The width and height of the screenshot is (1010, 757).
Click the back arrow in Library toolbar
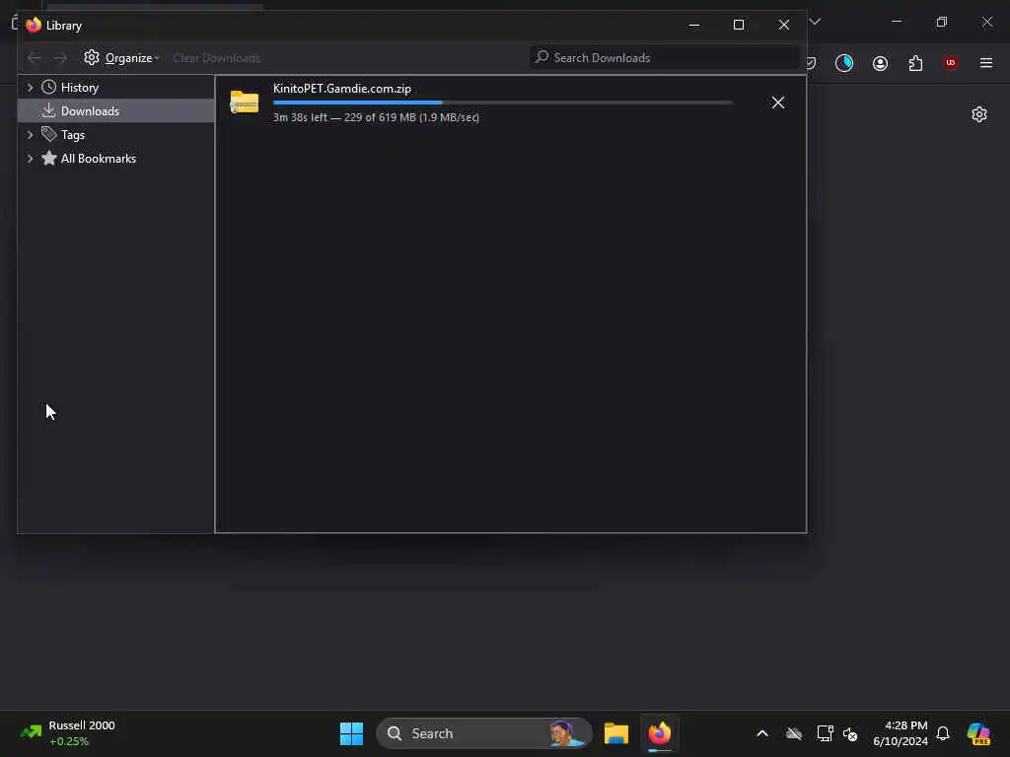(35, 58)
